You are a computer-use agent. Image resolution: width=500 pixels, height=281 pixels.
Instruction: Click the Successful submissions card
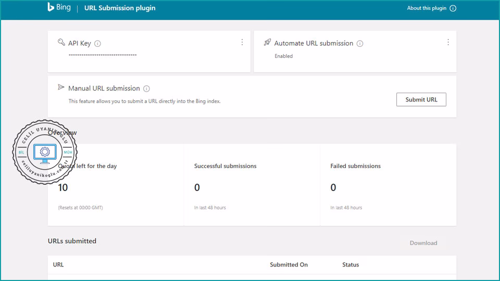click(x=252, y=185)
